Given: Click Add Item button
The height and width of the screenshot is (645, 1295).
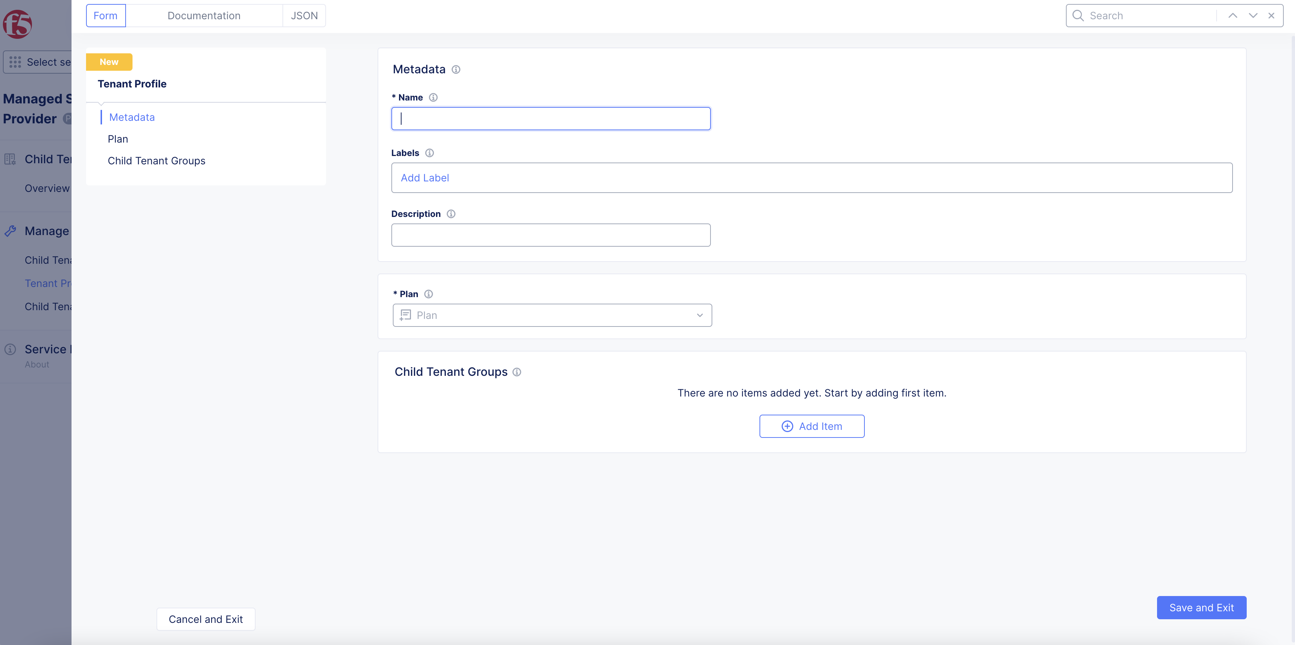Looking at the screenshot, I should point(812,426).
